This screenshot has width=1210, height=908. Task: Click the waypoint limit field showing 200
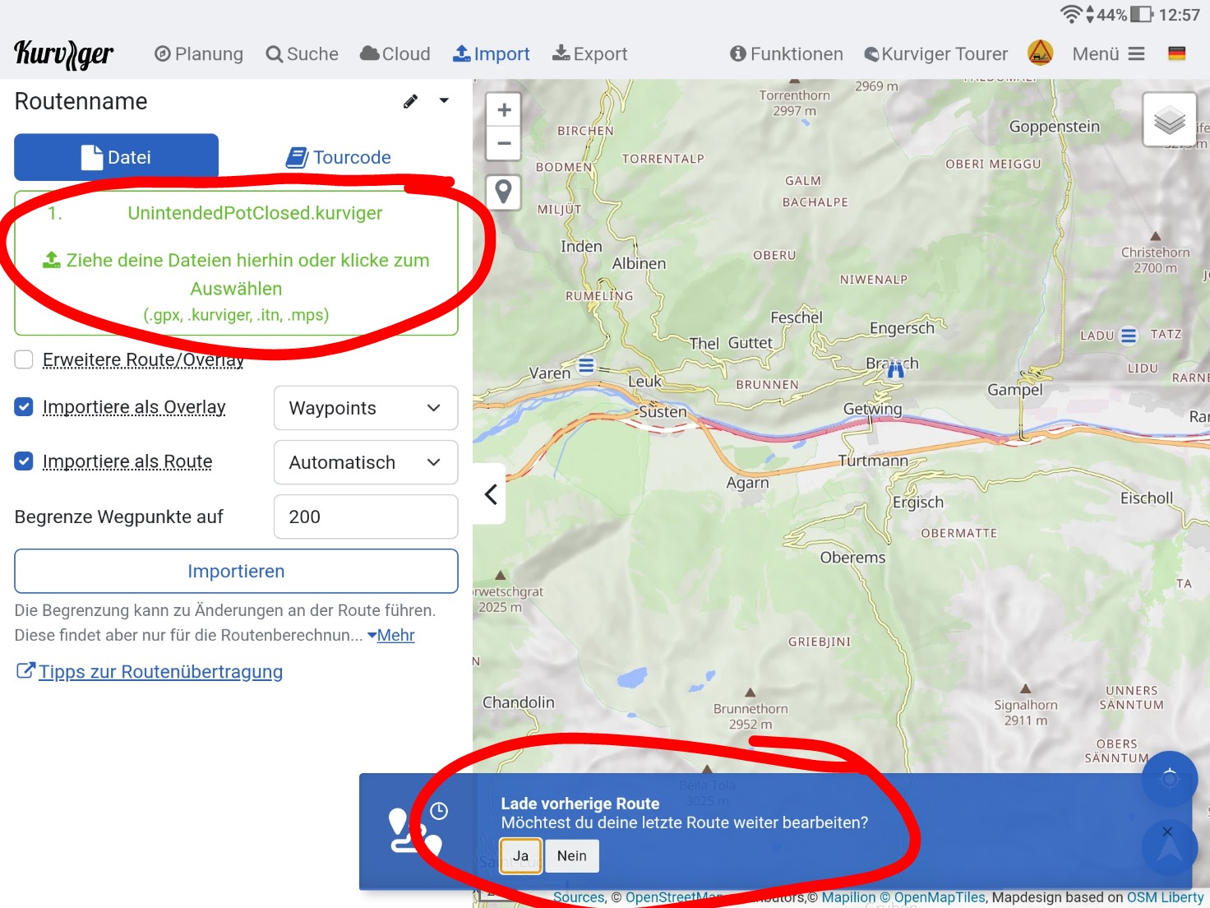tap(365, 517)
